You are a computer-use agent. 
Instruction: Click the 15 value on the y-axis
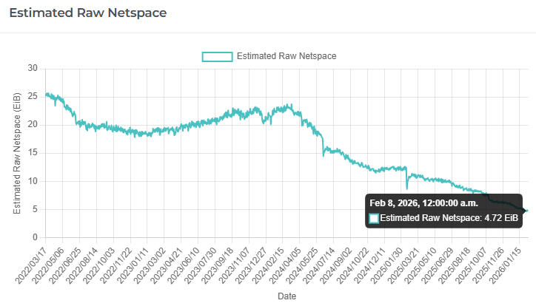point(33,153)
